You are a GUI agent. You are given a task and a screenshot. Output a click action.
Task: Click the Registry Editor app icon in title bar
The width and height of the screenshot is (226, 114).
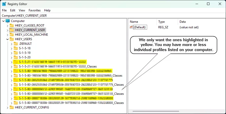(x=4, y=4)
